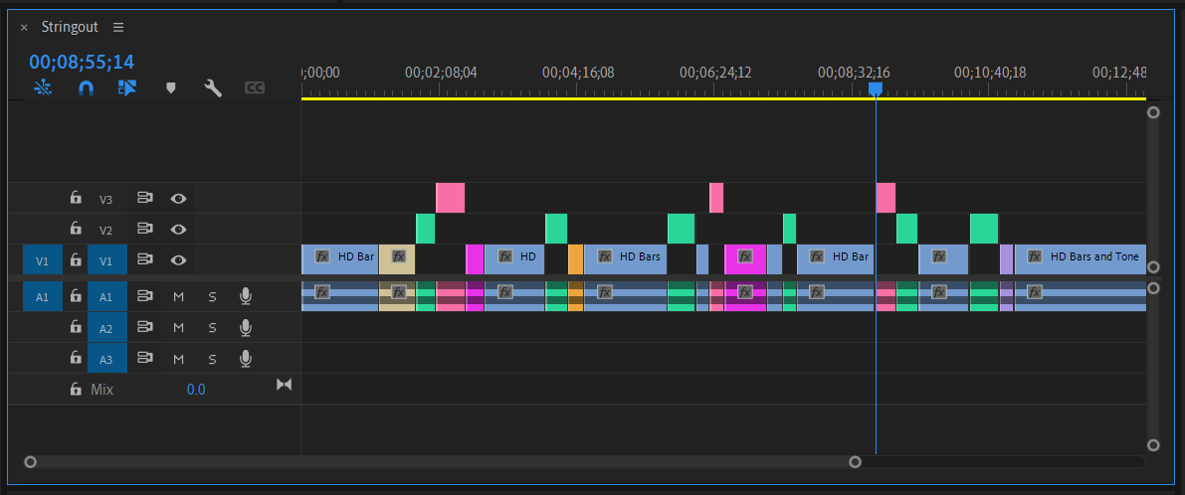Viewport: 1185px width, 495px height.
Task: Target the V2 track label
Action: pos(105,231)
